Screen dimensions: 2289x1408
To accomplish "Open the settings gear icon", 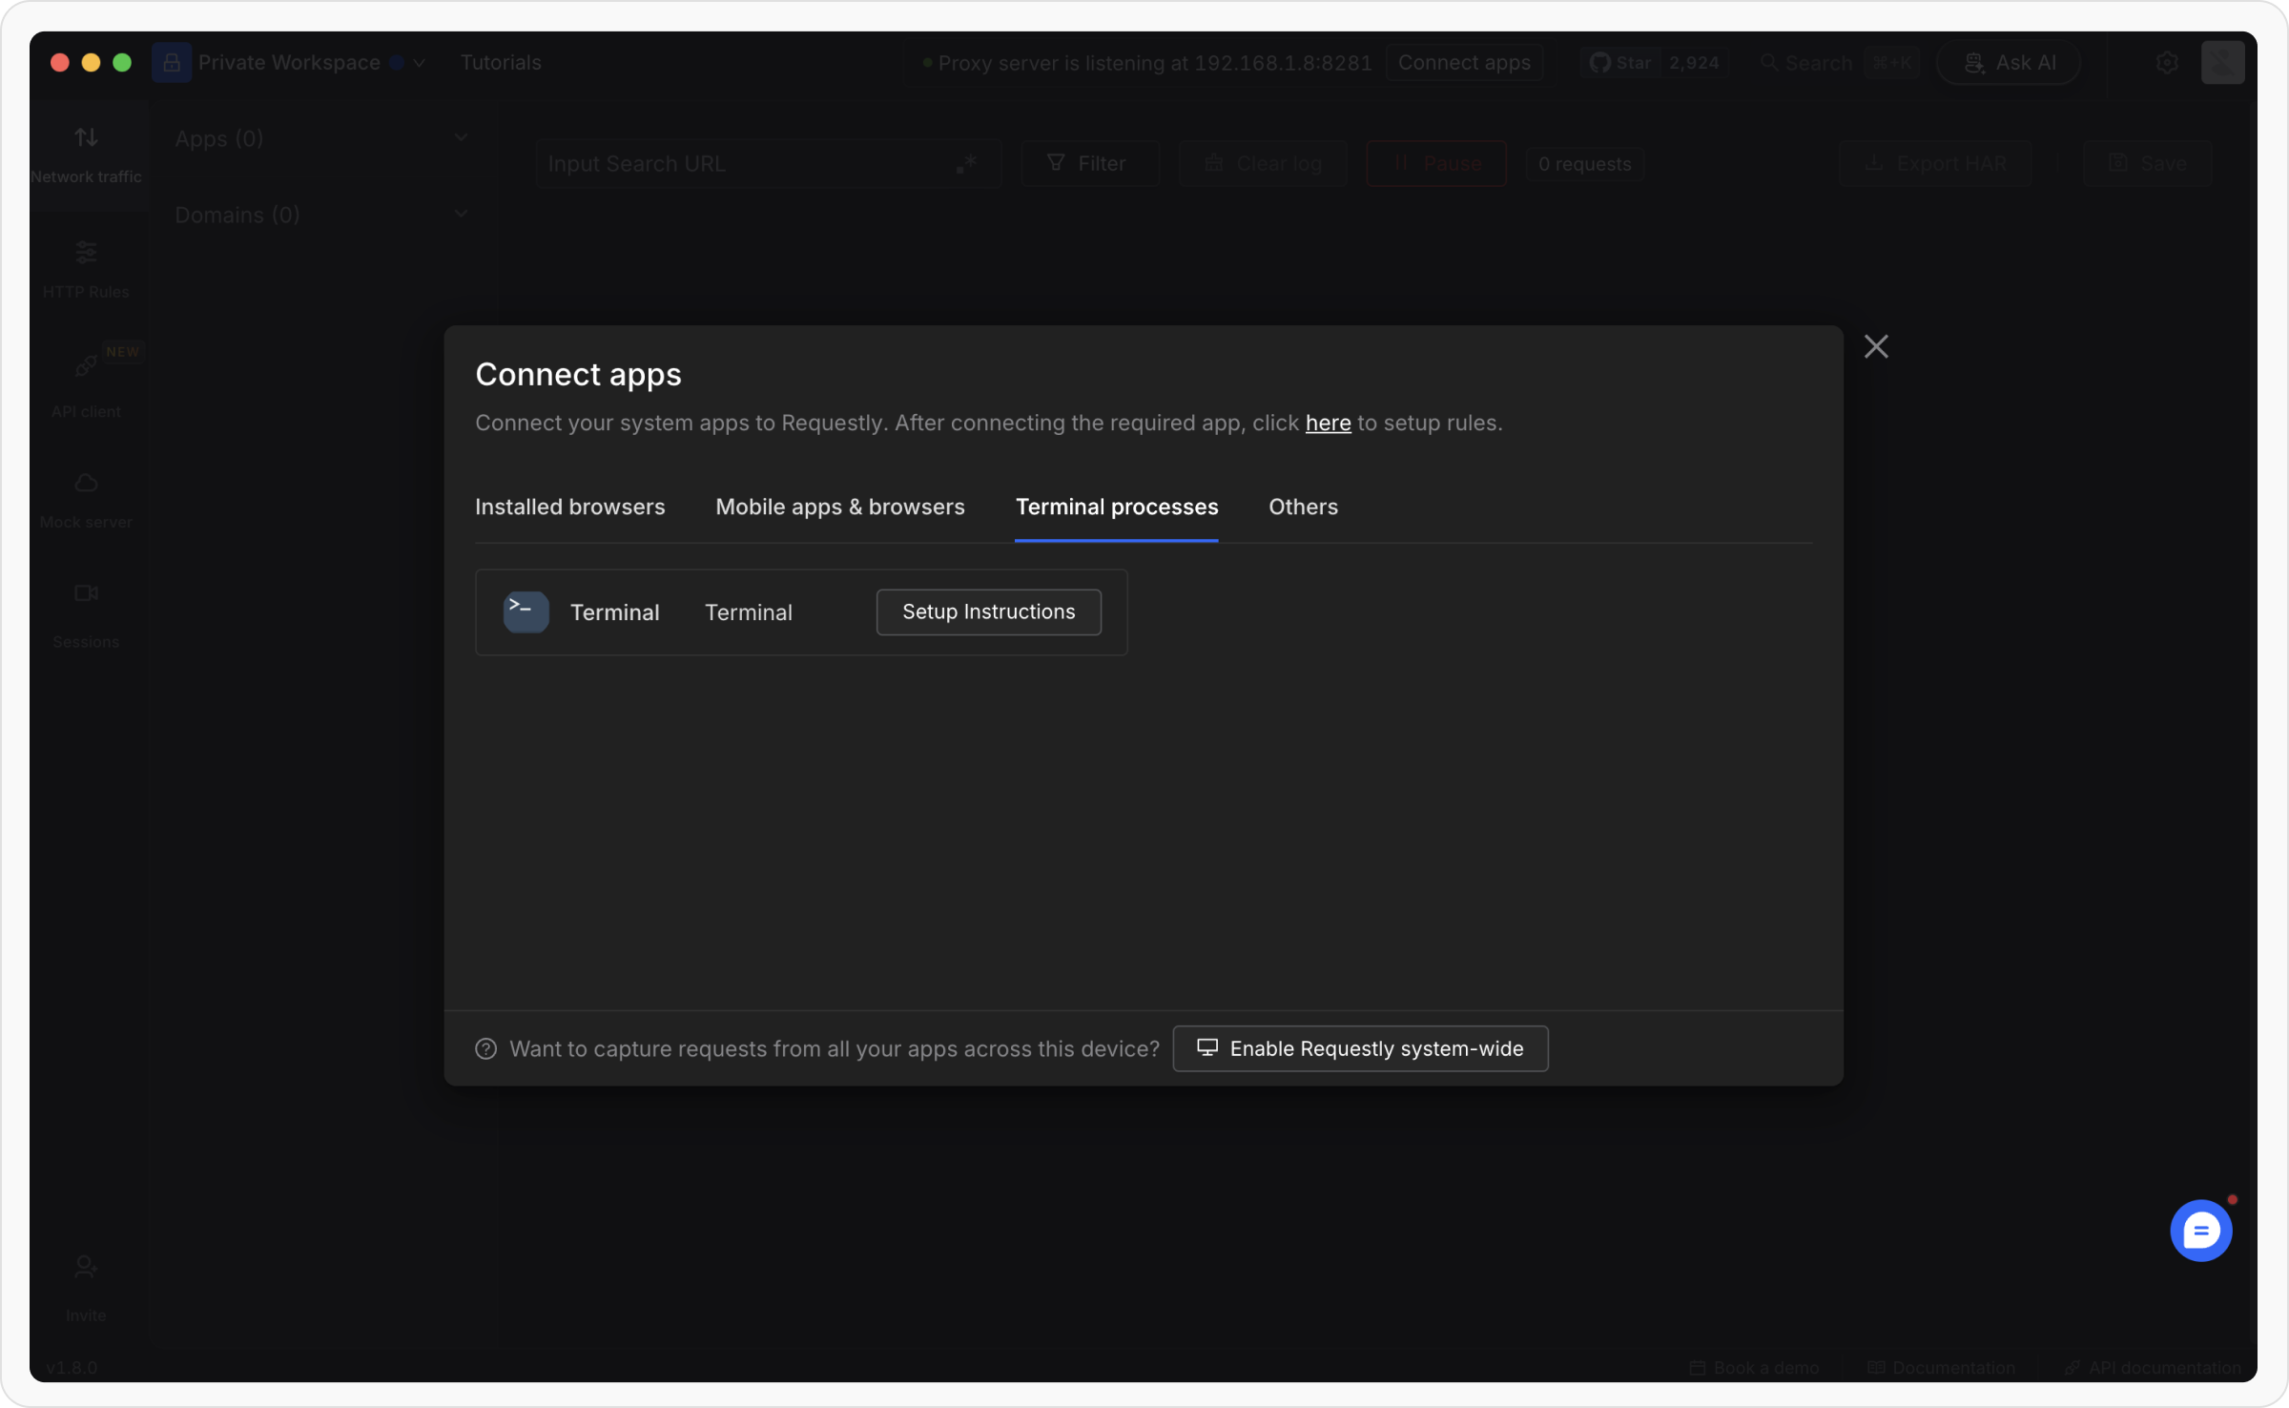I will pos(2166,63).
